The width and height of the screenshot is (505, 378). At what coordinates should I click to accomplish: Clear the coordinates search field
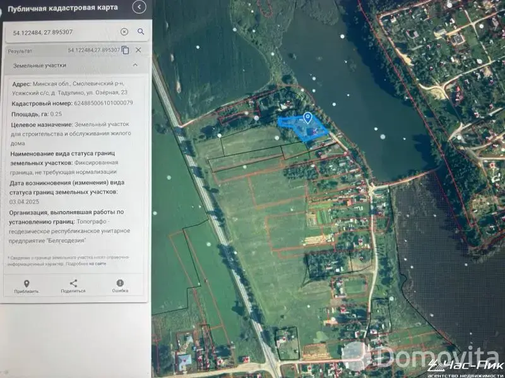click(x=124, y=31)
